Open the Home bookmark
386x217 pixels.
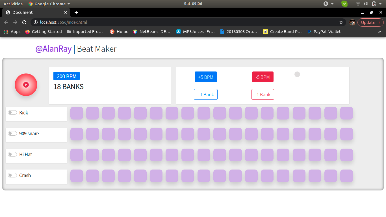(x=119, y=32)
